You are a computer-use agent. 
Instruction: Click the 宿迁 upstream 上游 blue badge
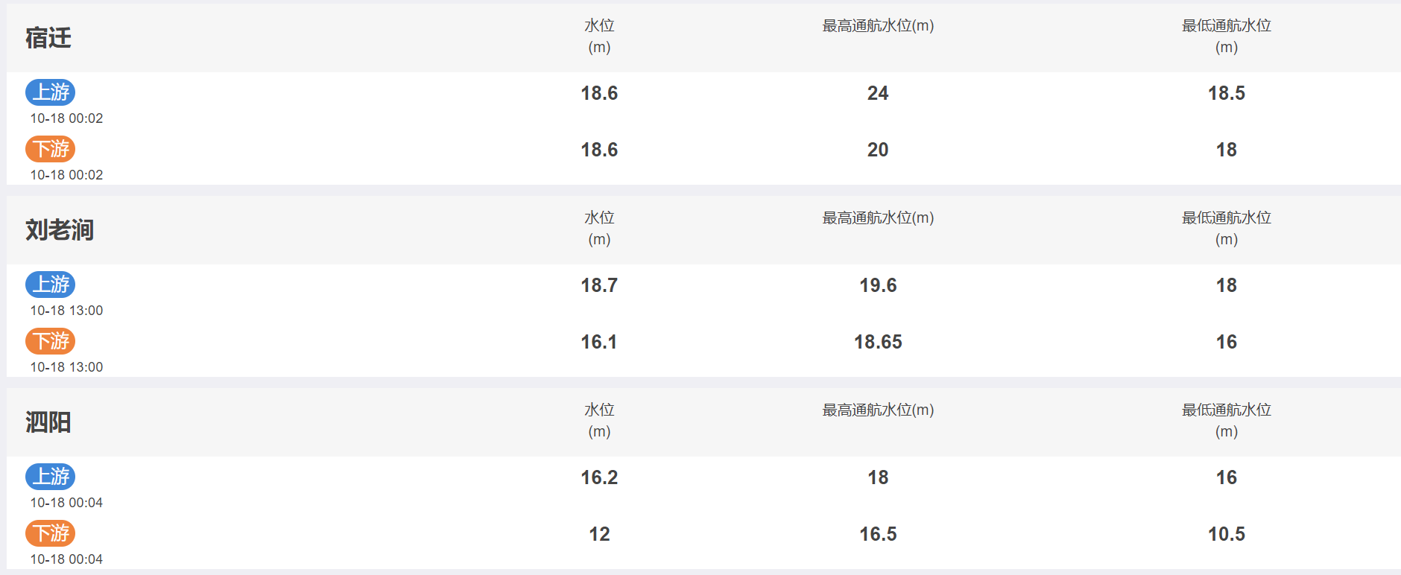point(51,92)
